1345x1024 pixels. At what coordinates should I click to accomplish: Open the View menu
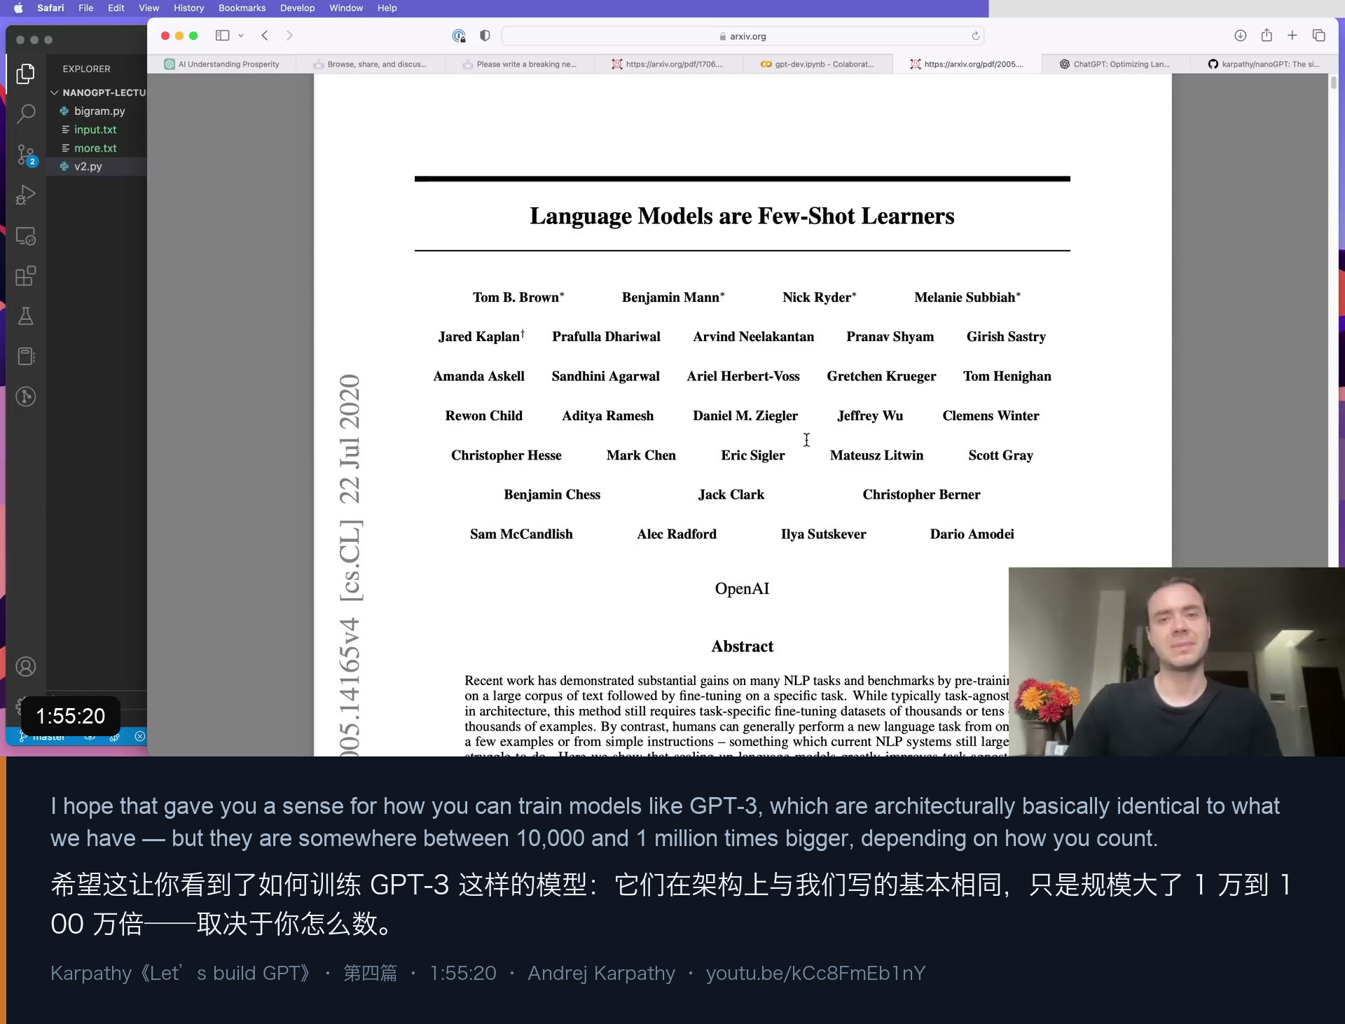tap(149, 8)
